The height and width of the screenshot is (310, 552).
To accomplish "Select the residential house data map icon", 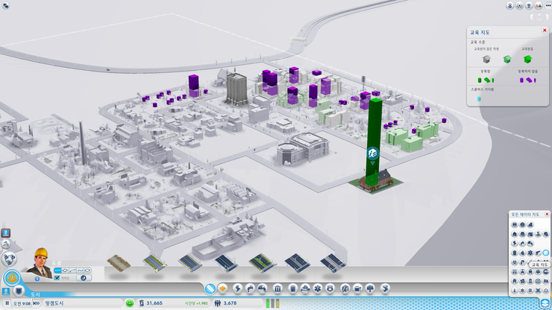I will (x=515, y=234).
